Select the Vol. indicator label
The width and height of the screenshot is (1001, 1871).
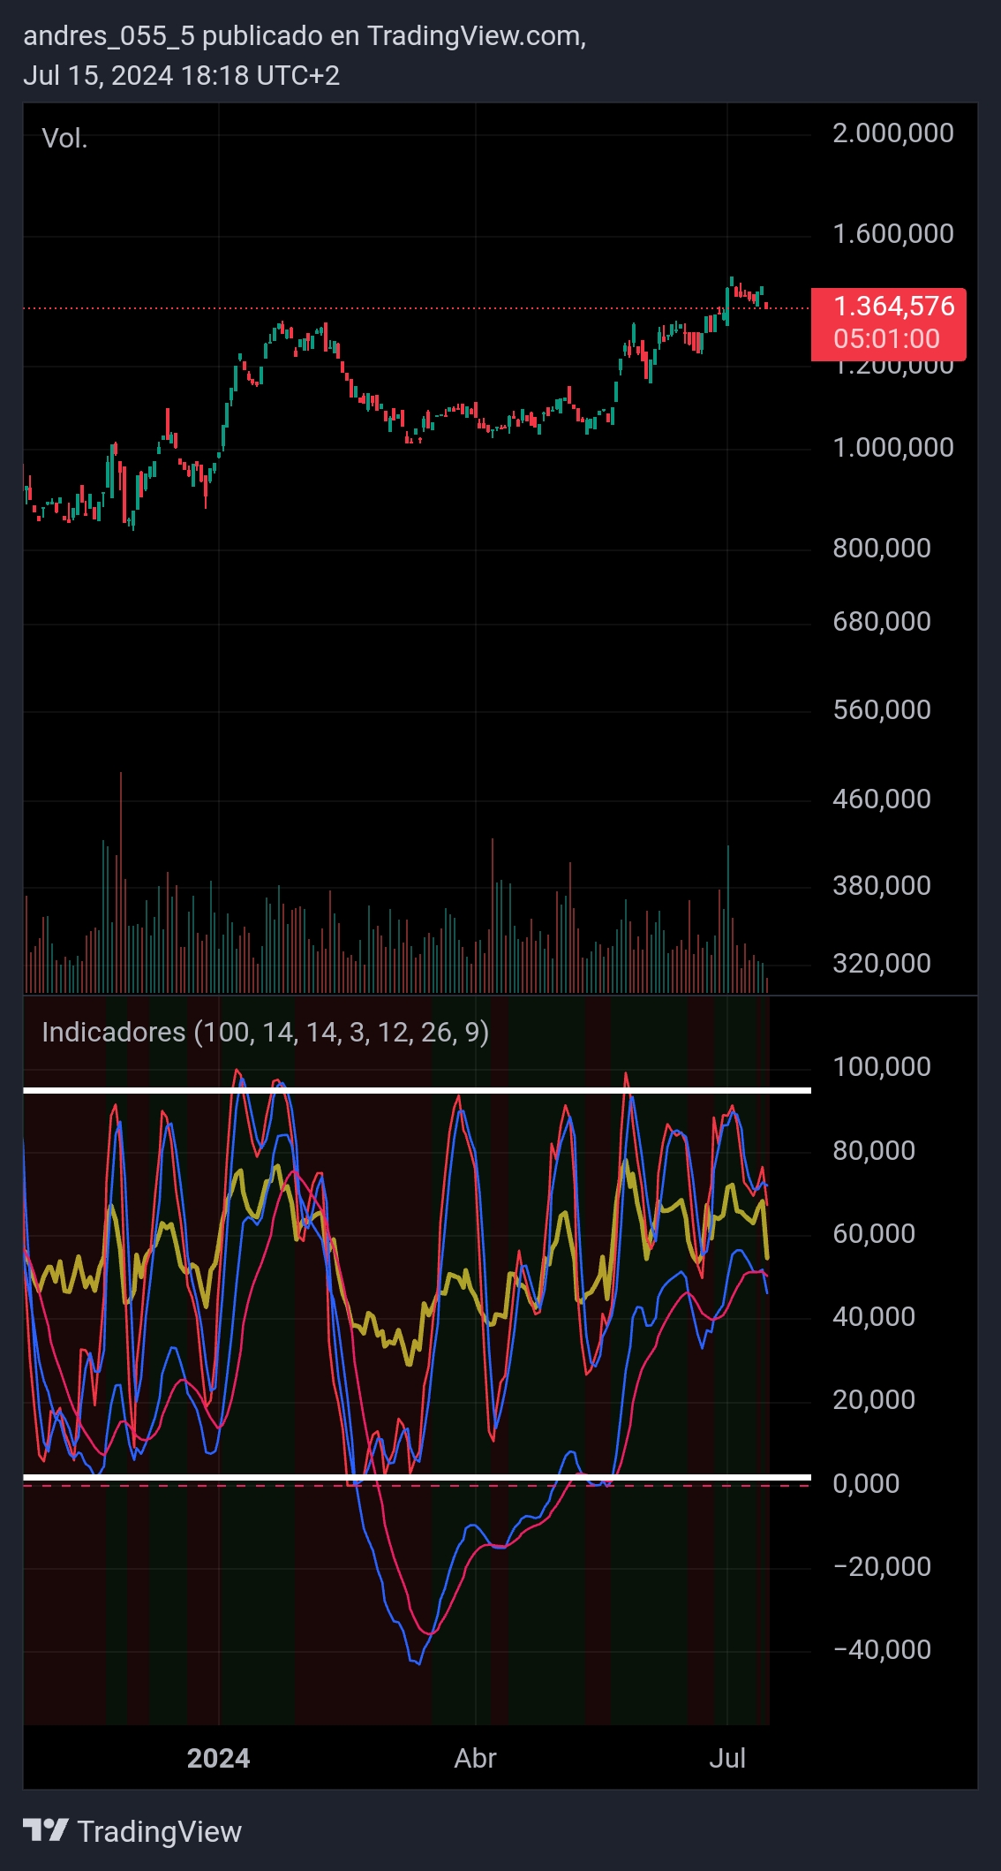click(x=64, y=139)
